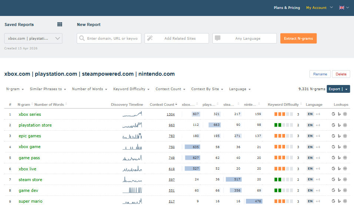Open the Context Count filter dropdown
The width and height of the screenshot is (354, 206).
[x=171, y=89]
